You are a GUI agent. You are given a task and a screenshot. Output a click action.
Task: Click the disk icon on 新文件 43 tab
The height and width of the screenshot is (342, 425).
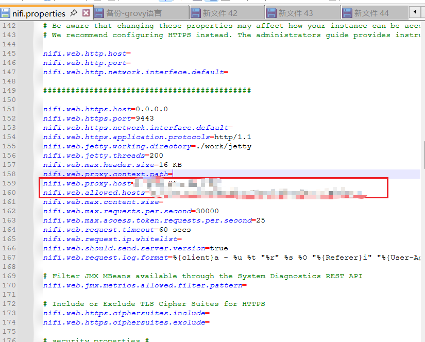[x=271, y=13]
